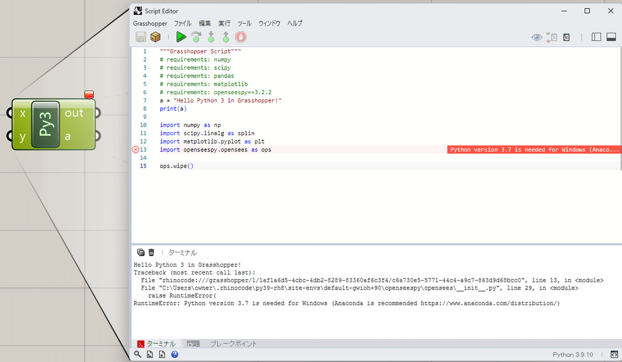Open the 実行 menu

pos(224,23)
